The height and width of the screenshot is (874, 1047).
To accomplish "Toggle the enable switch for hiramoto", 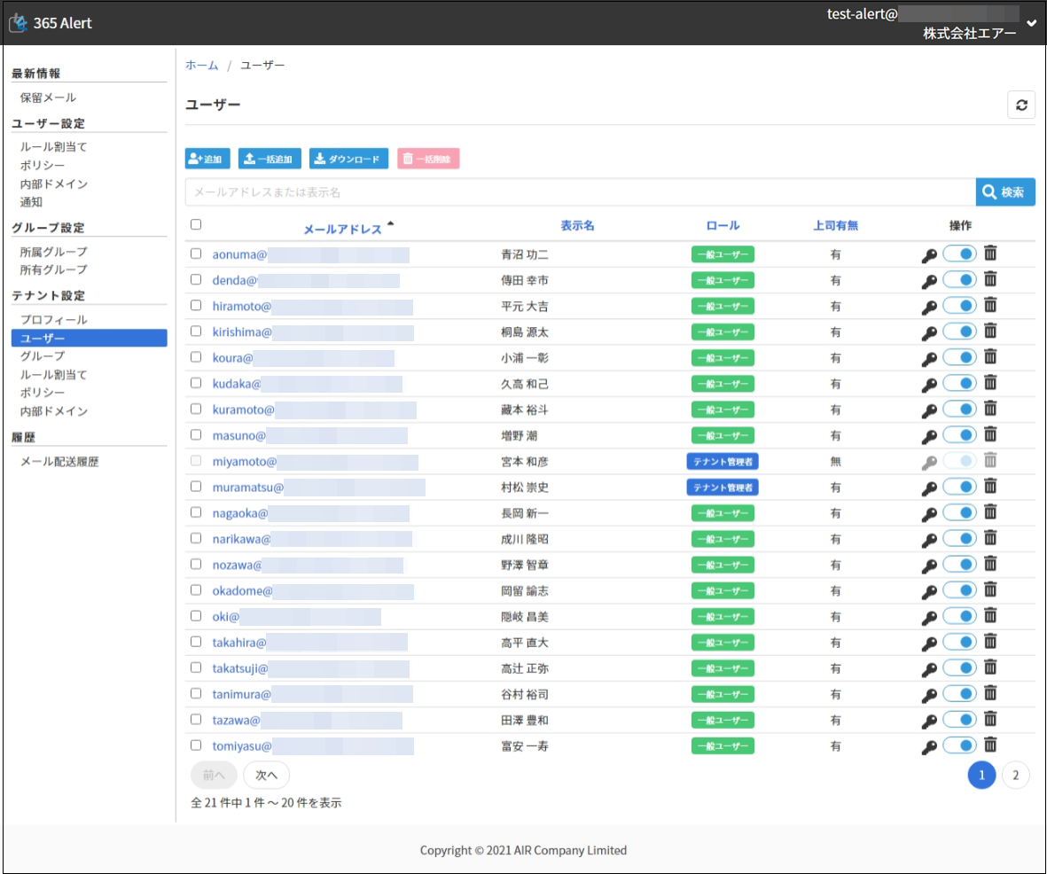I will (959, 306).
